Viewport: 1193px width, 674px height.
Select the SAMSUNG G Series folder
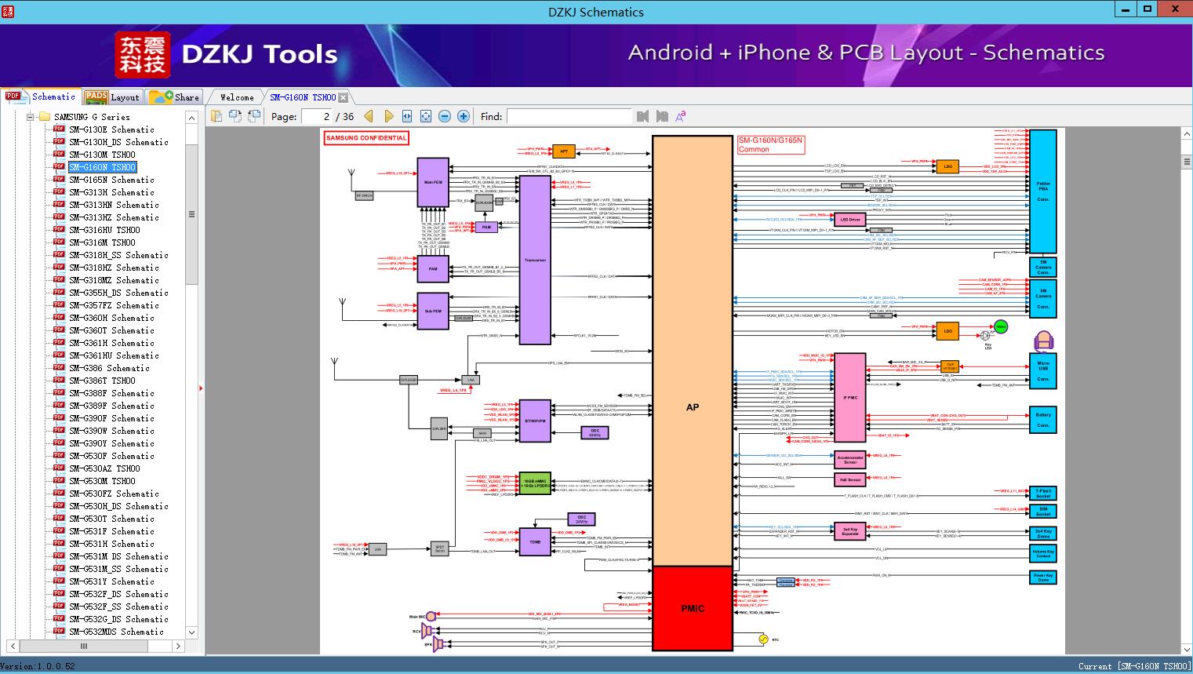click(x=92, y=117)
